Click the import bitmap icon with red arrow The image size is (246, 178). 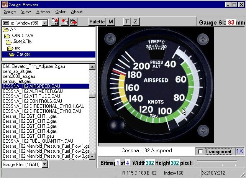(64, 21)
